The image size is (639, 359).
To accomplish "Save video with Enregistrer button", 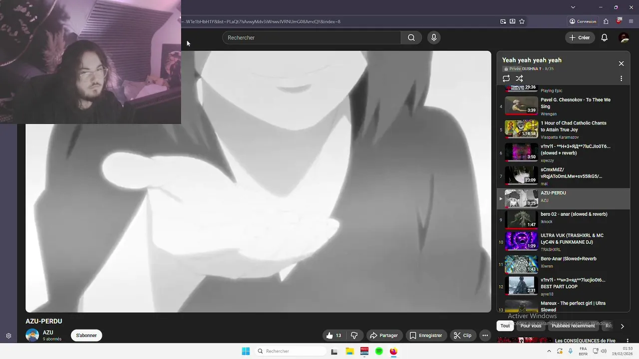I will point(426,336).
